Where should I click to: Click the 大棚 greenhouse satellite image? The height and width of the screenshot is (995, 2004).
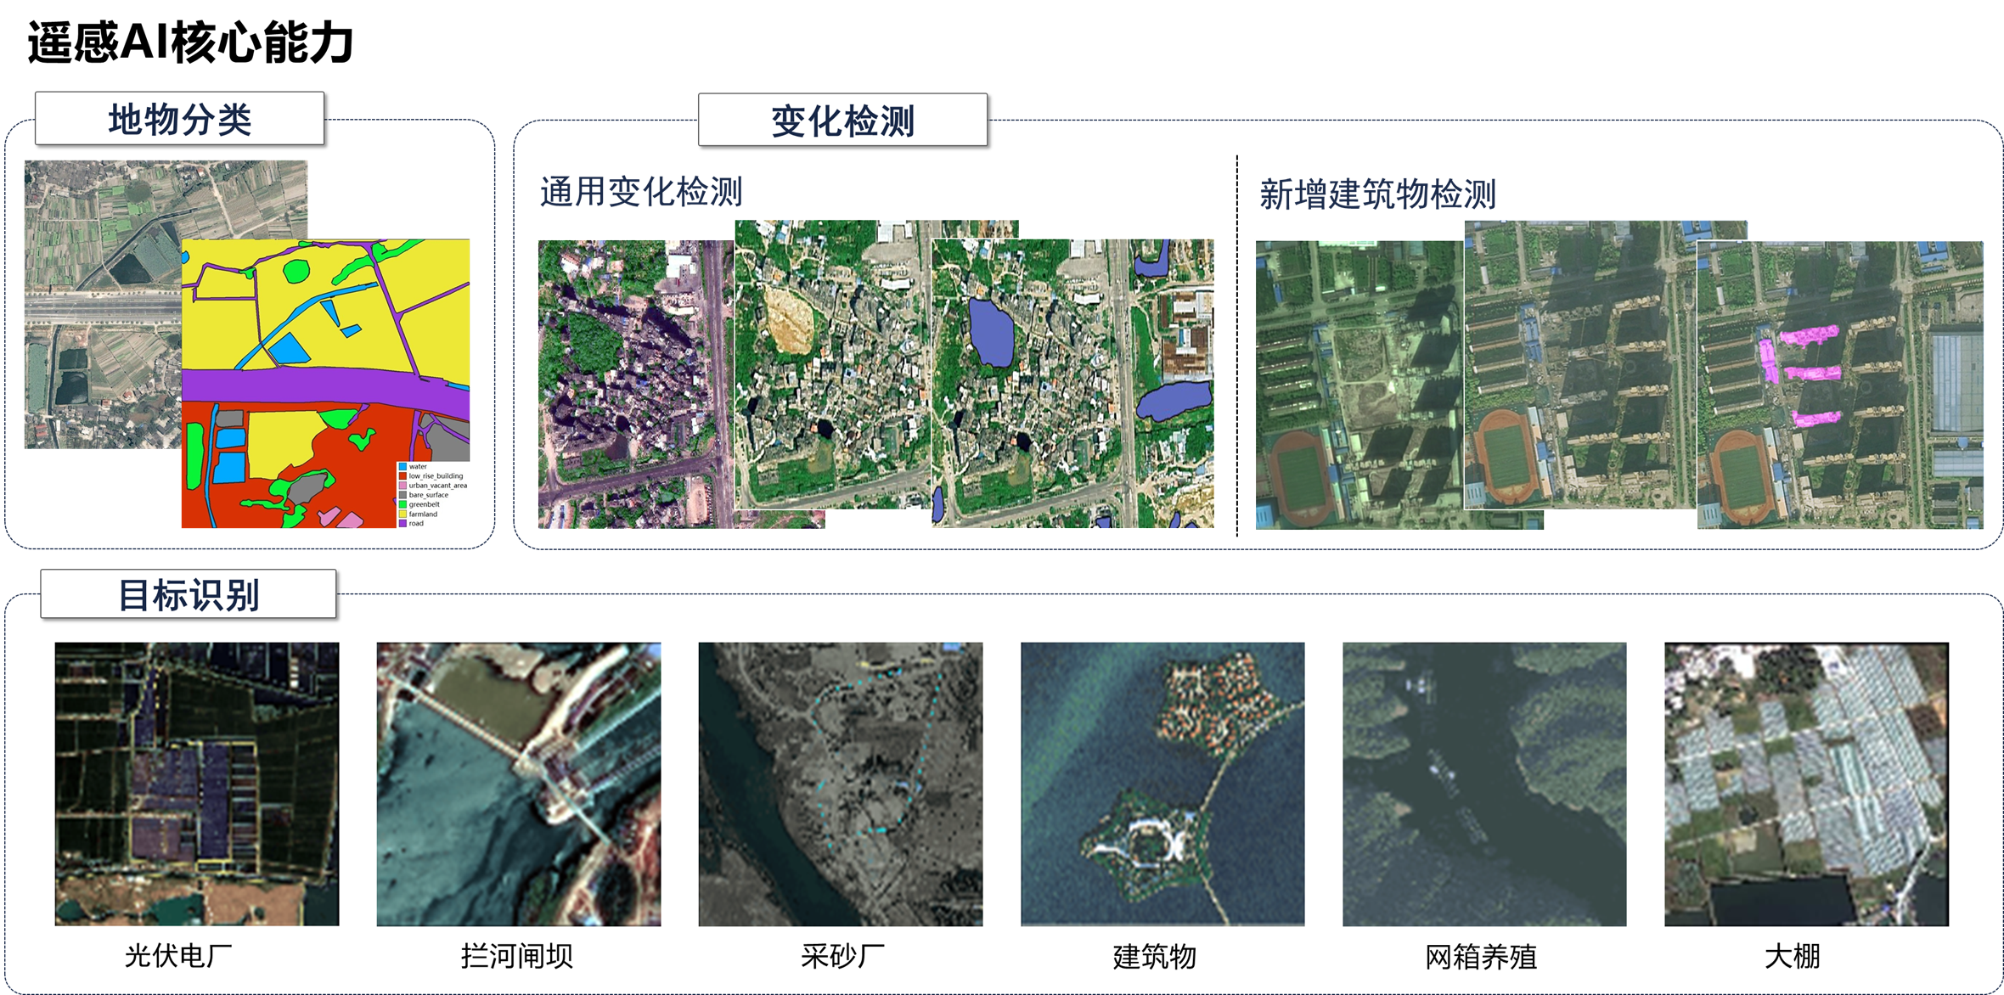pos(1806,784)
